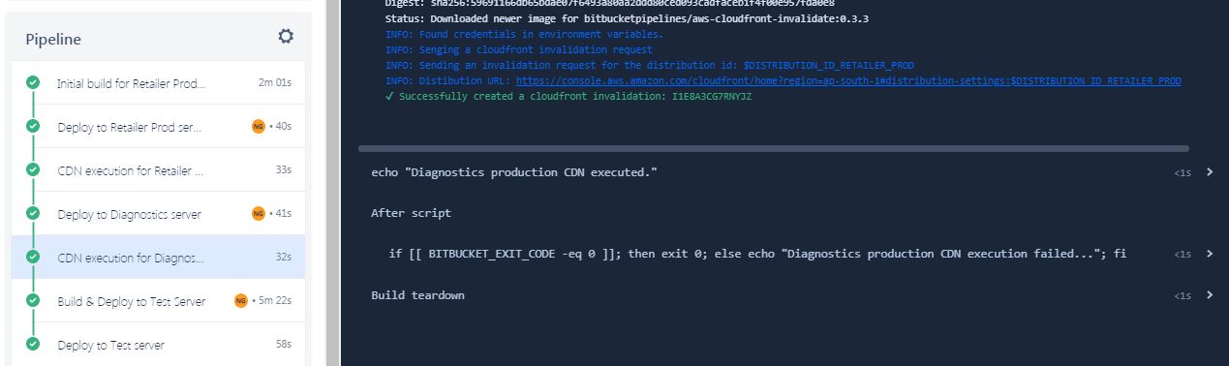Click green check for Initial build step
The height and width of the screenshot is (366, 1229).
(33, 83)
